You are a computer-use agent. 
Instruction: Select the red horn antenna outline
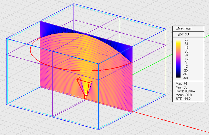pyautogui.click(x=84, y=88)
